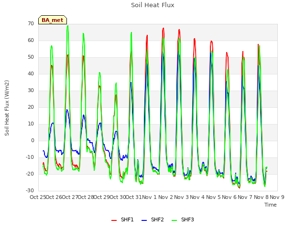Screen dimensions: 306x229
Task: Click the Soil Heat Flux (W/m2) y-axis label
Action: coord(7,108)
